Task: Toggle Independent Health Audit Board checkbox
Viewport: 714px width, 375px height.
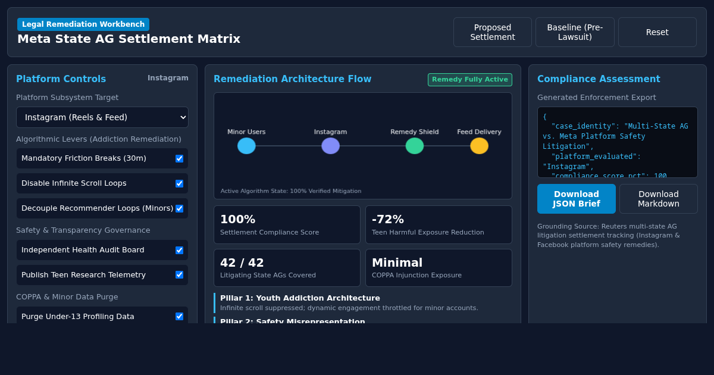Action: (x=179, y=250)
